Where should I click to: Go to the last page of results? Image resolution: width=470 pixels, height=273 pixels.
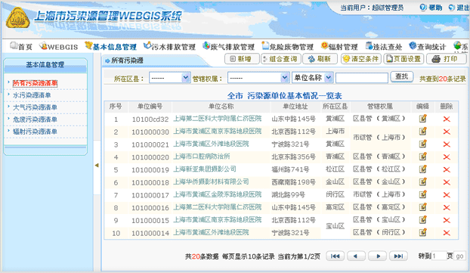pos(398,256)
